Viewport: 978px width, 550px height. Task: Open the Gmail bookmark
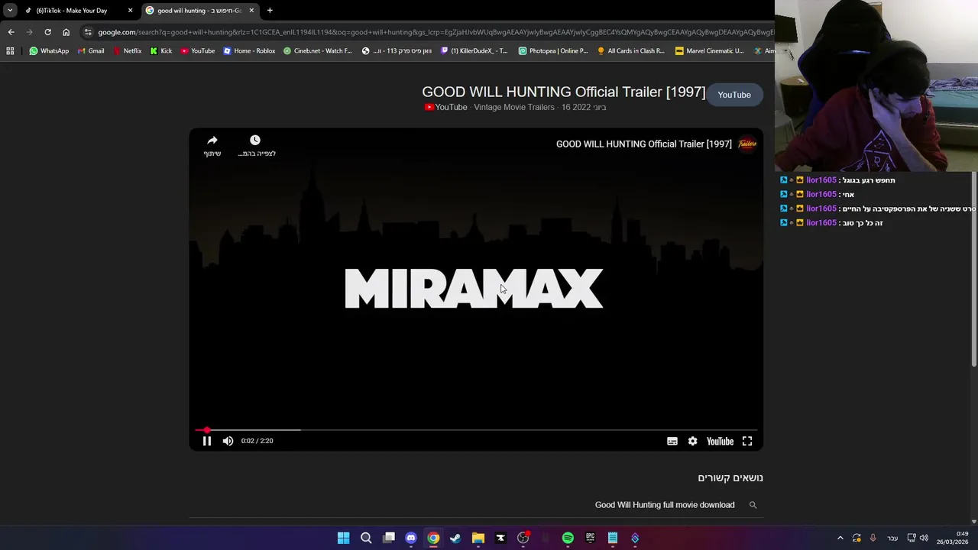coord(91,51)
